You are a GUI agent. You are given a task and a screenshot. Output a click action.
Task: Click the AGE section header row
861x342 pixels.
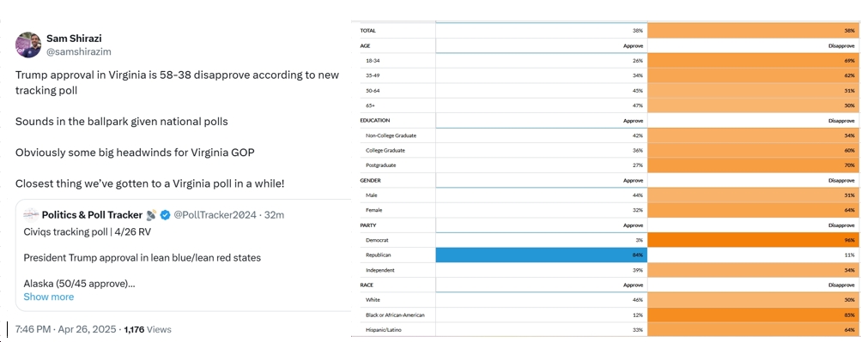click(x=605, y=46)
